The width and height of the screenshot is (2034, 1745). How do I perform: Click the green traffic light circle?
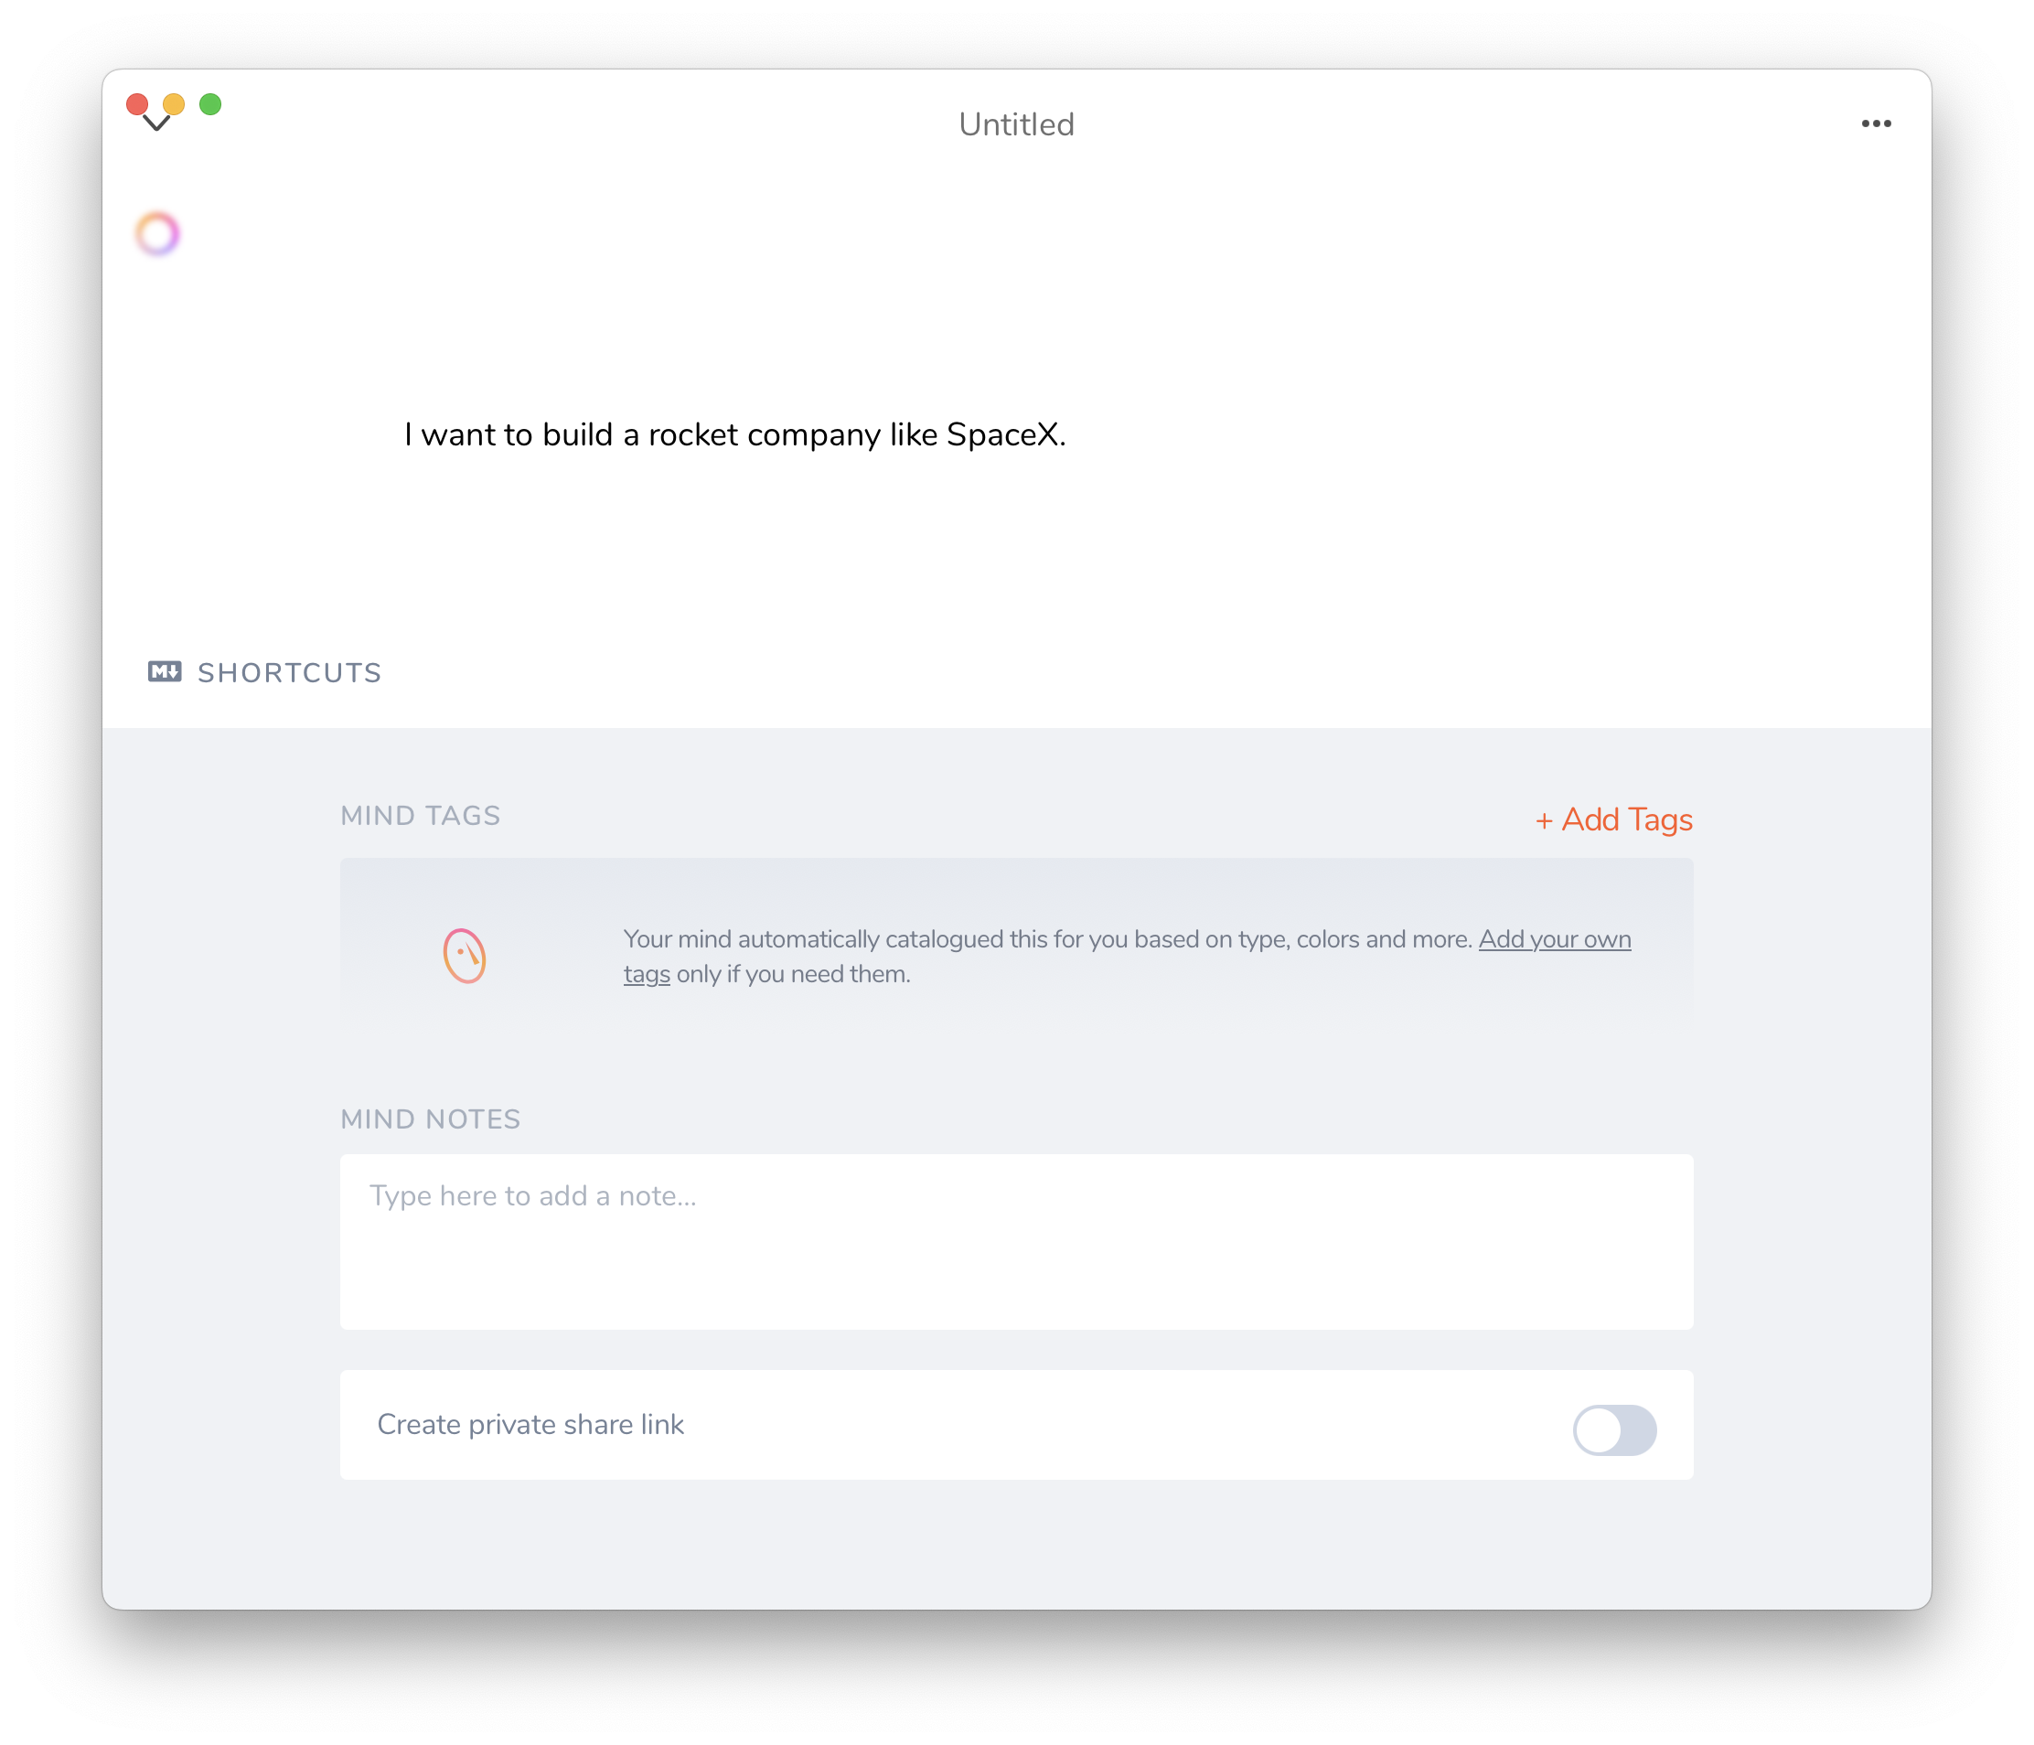(x=211, y=104)
